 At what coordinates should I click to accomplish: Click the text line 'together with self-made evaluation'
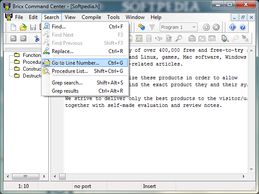(x=144, y=105)
